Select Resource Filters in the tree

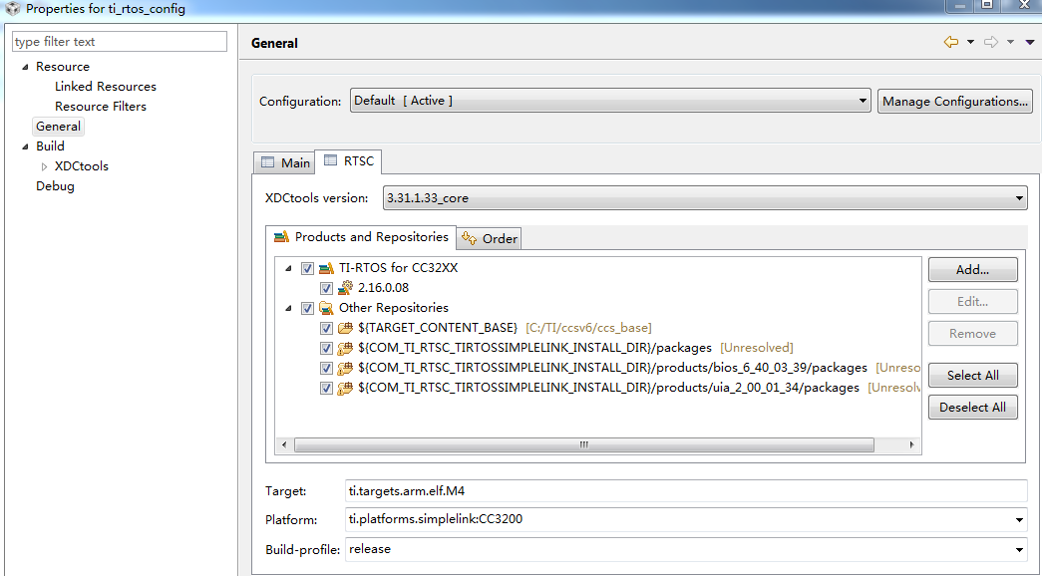pyautogui.click(x=101, y=107)
